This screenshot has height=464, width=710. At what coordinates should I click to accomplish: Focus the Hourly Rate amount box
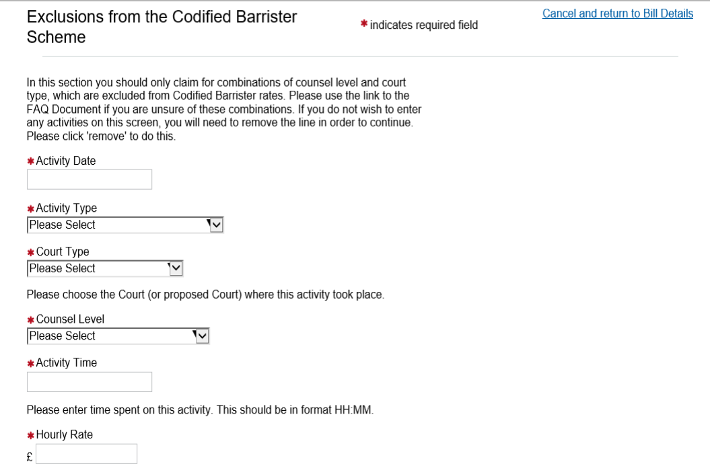[x=86, y=454]
